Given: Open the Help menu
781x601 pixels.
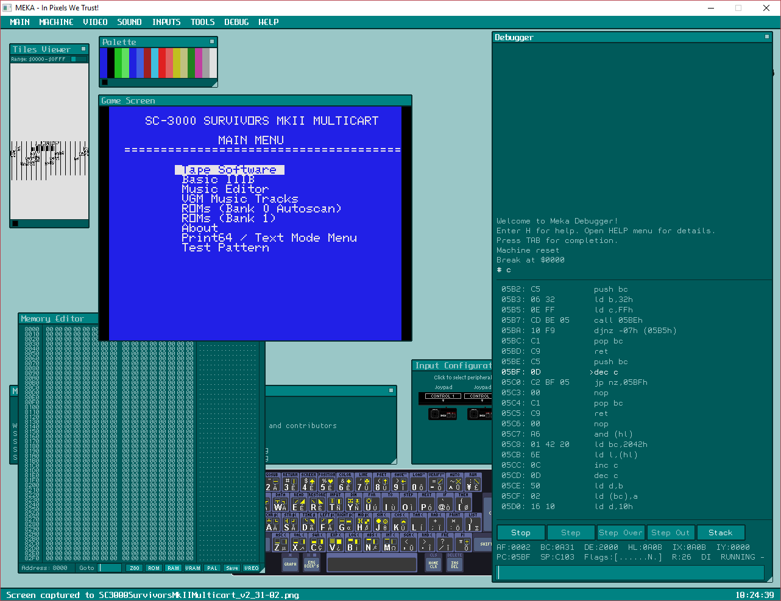Looking at the screenshot, I should 268,22.
